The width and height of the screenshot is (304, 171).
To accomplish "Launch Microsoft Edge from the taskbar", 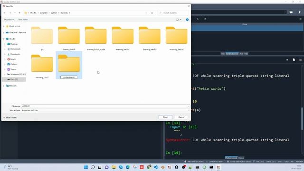I will pyautogui.click(x=128, y=167).
